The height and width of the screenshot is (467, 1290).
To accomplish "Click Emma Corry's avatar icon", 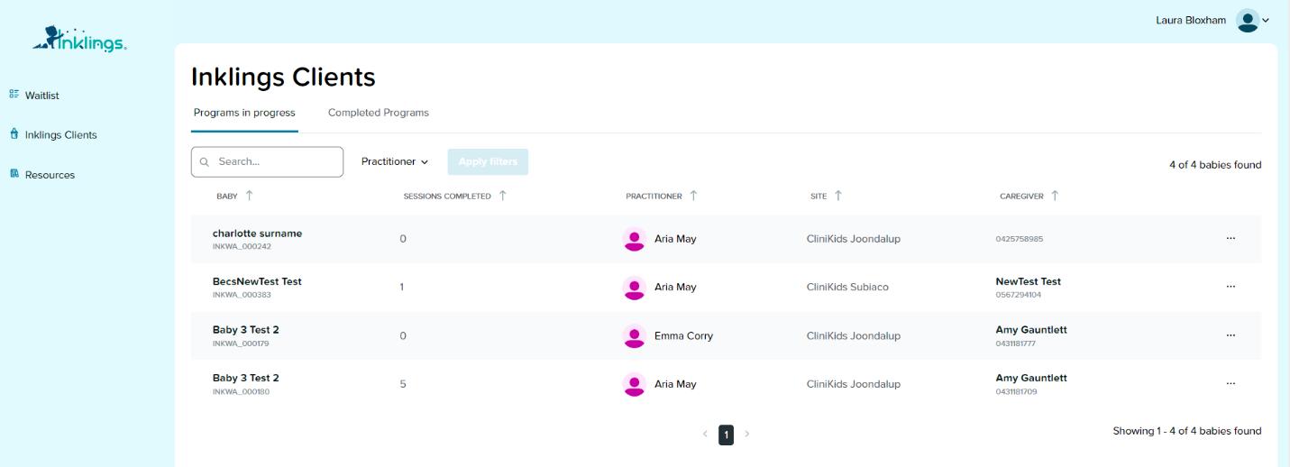I will coord(635,336).
